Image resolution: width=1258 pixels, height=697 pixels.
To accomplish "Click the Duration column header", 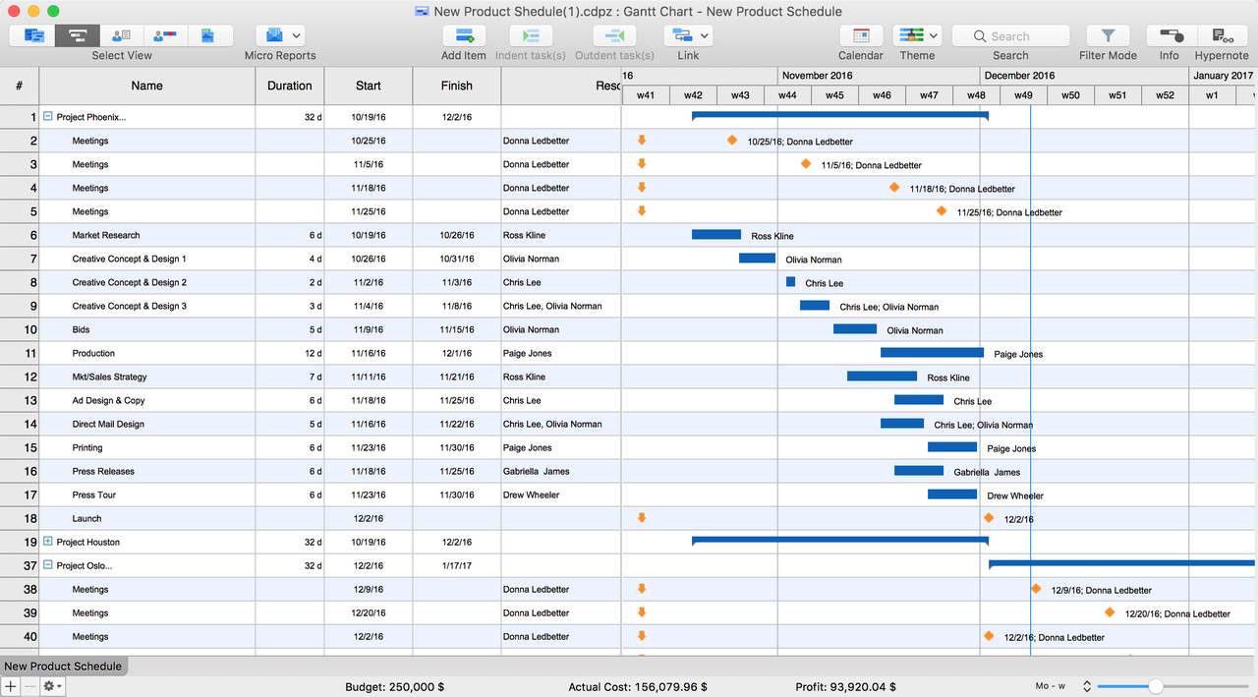I will tap(290, 86).
